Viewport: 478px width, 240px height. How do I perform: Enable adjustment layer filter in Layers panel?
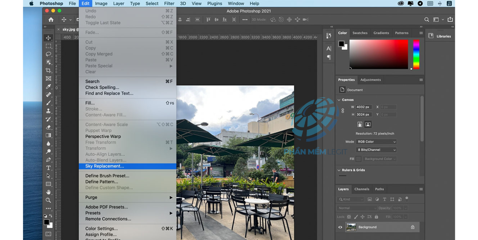pos(377,199)
